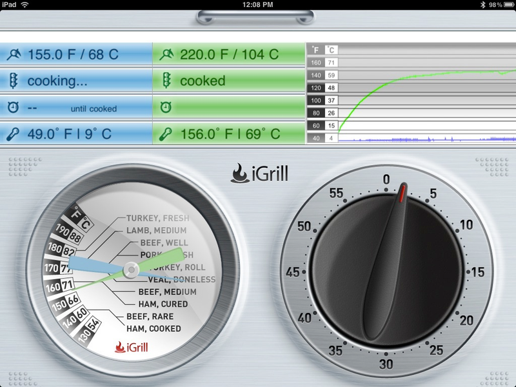Tap the battery indicator in status bar
Viewport: 516px width, 387px height.
509,5
